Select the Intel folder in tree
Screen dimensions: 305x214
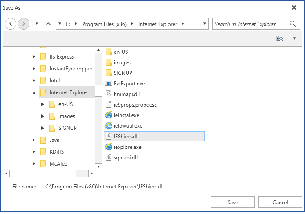coord(54,81)
